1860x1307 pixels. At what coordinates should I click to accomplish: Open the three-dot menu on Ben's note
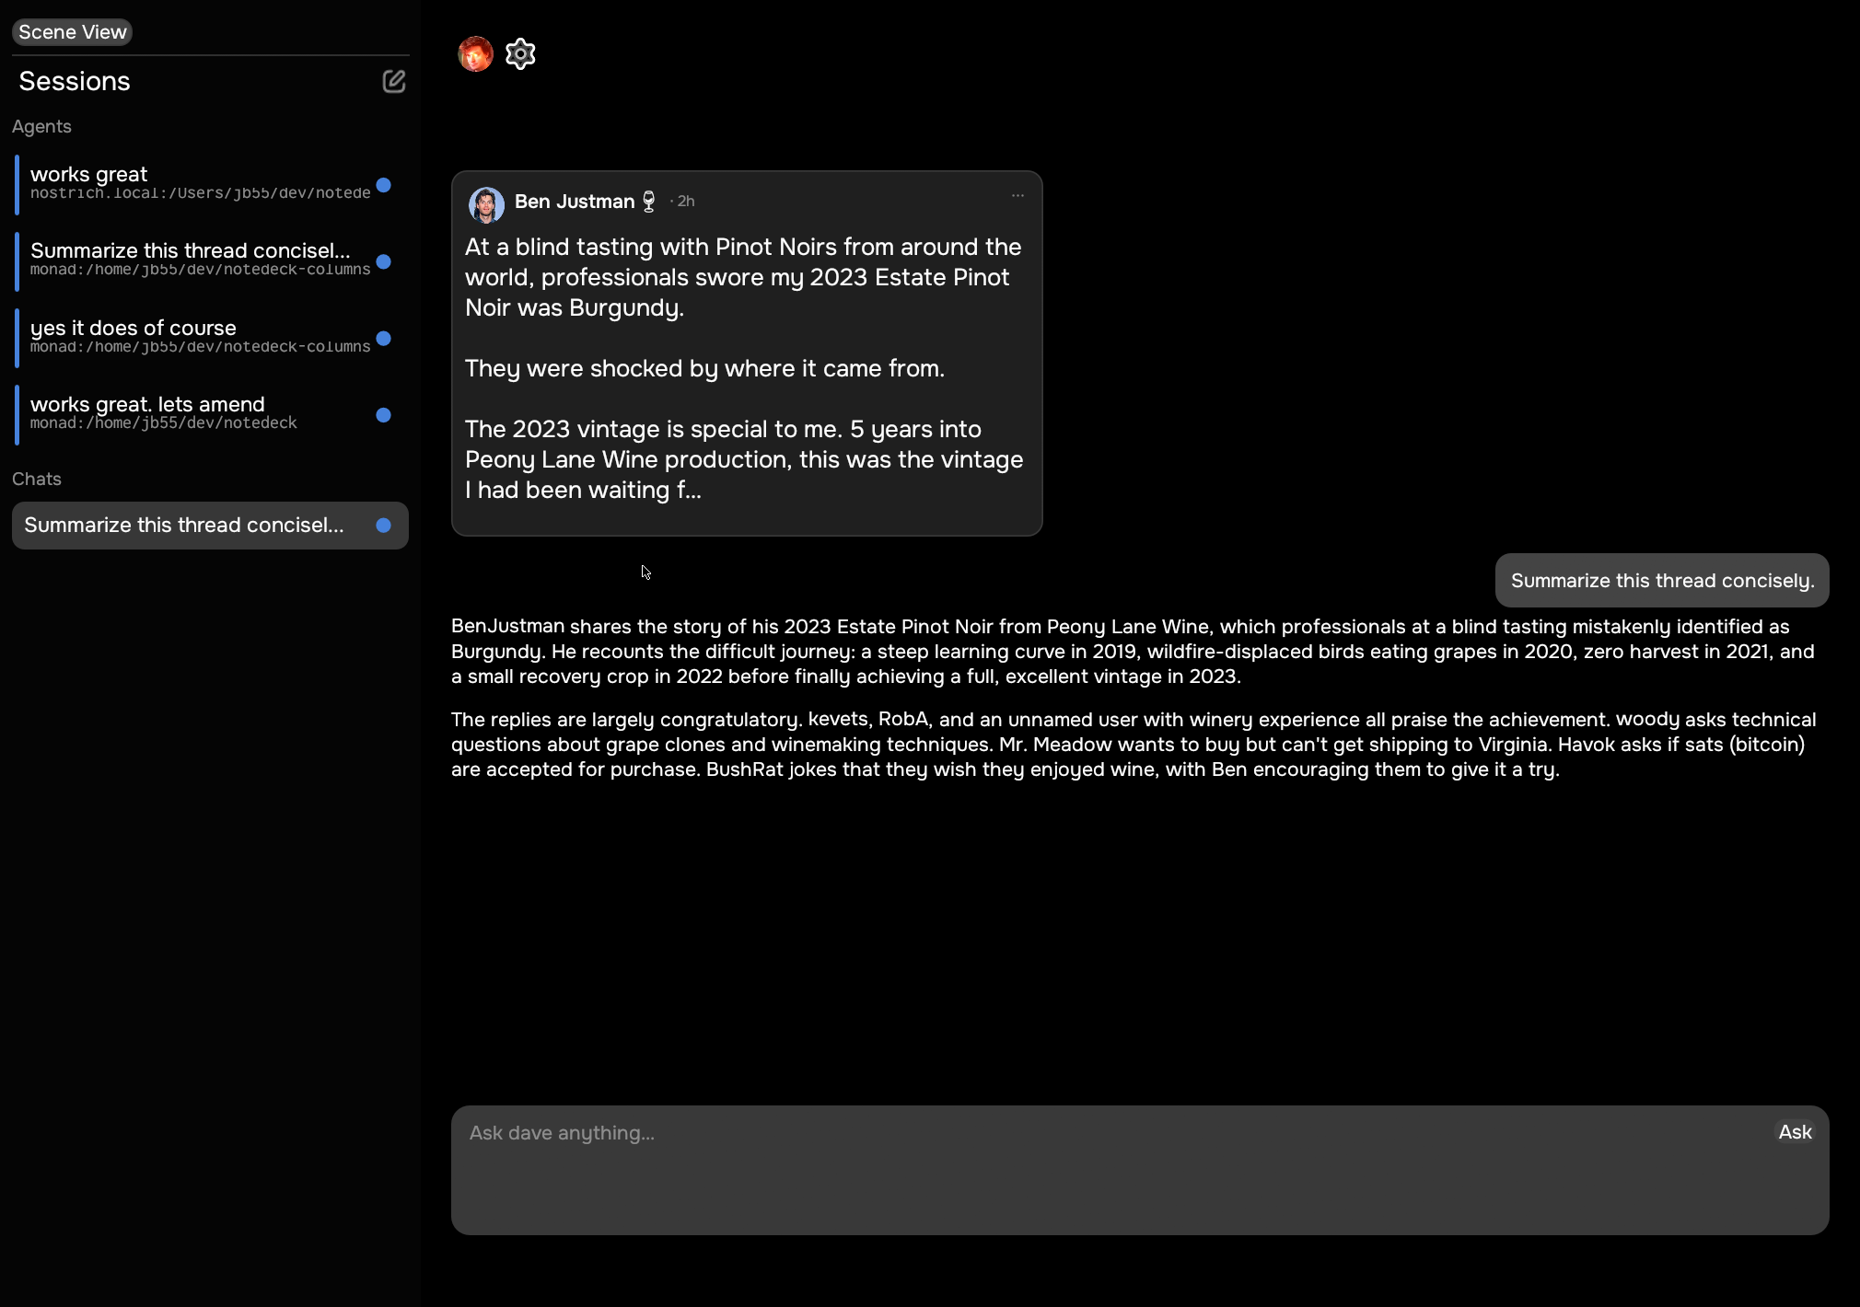[x=1017, y=195]
